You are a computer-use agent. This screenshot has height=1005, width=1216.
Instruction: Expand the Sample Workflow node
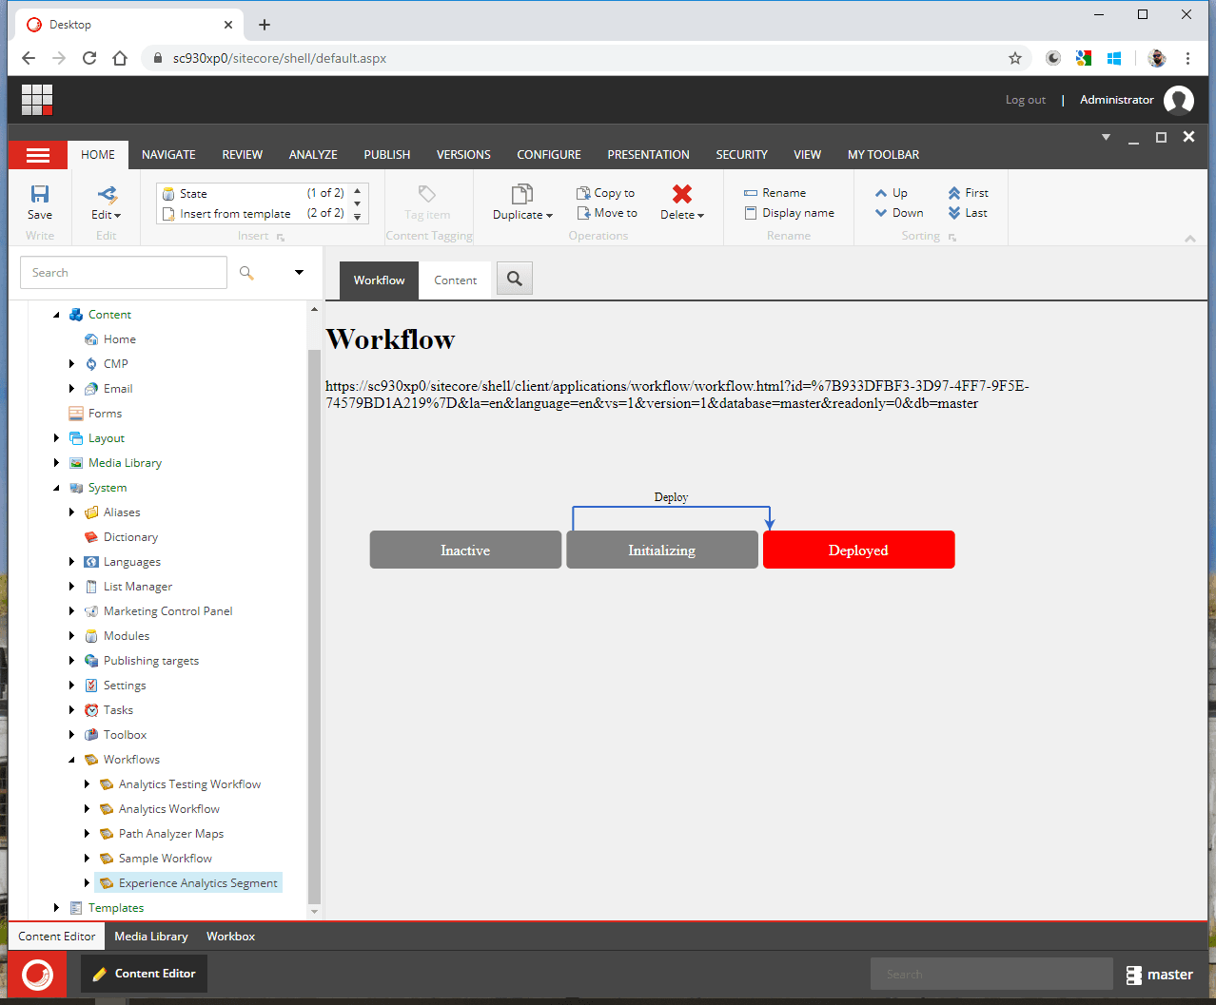click(x=88, y=859)
